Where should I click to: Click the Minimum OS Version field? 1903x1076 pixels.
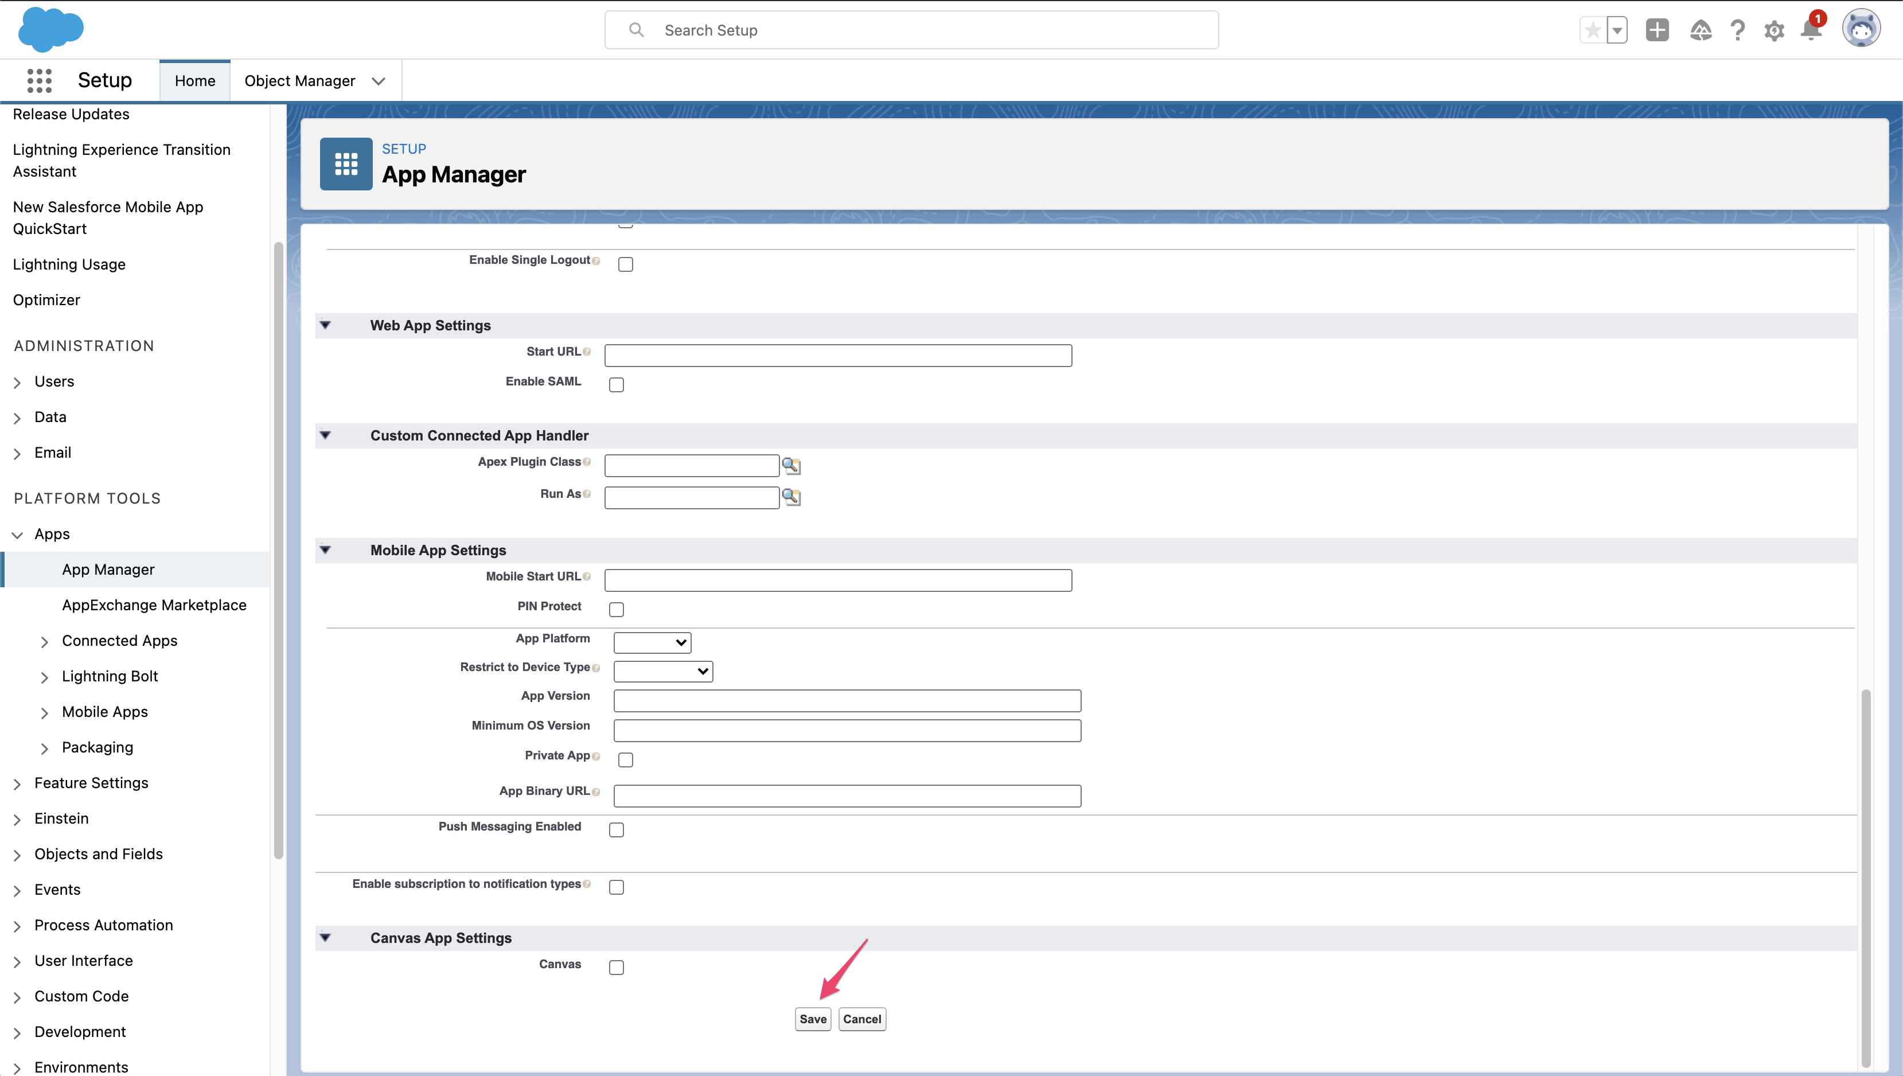[x=847, y=730]
